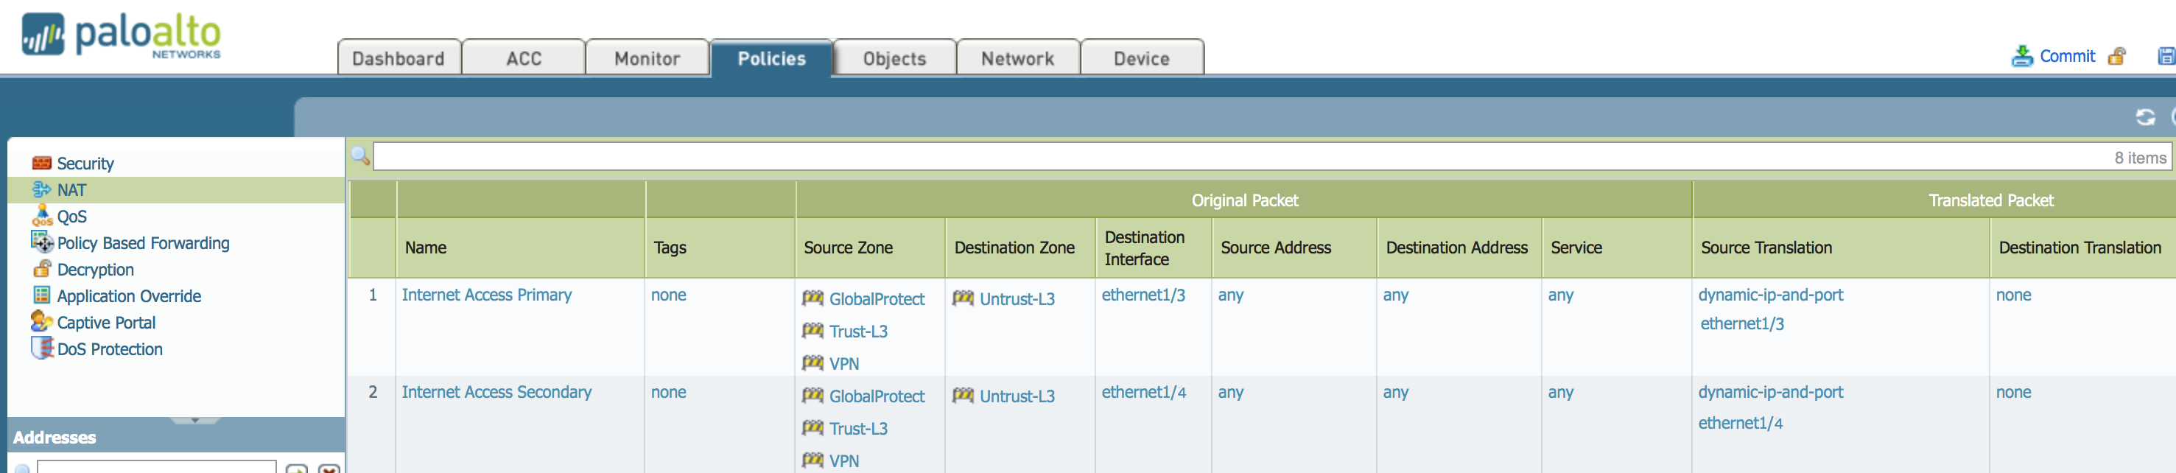
Task: Go to the Decryption policy section
Action: [94, 270]
